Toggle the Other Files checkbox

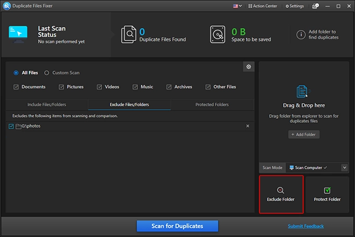coord(208,87)
